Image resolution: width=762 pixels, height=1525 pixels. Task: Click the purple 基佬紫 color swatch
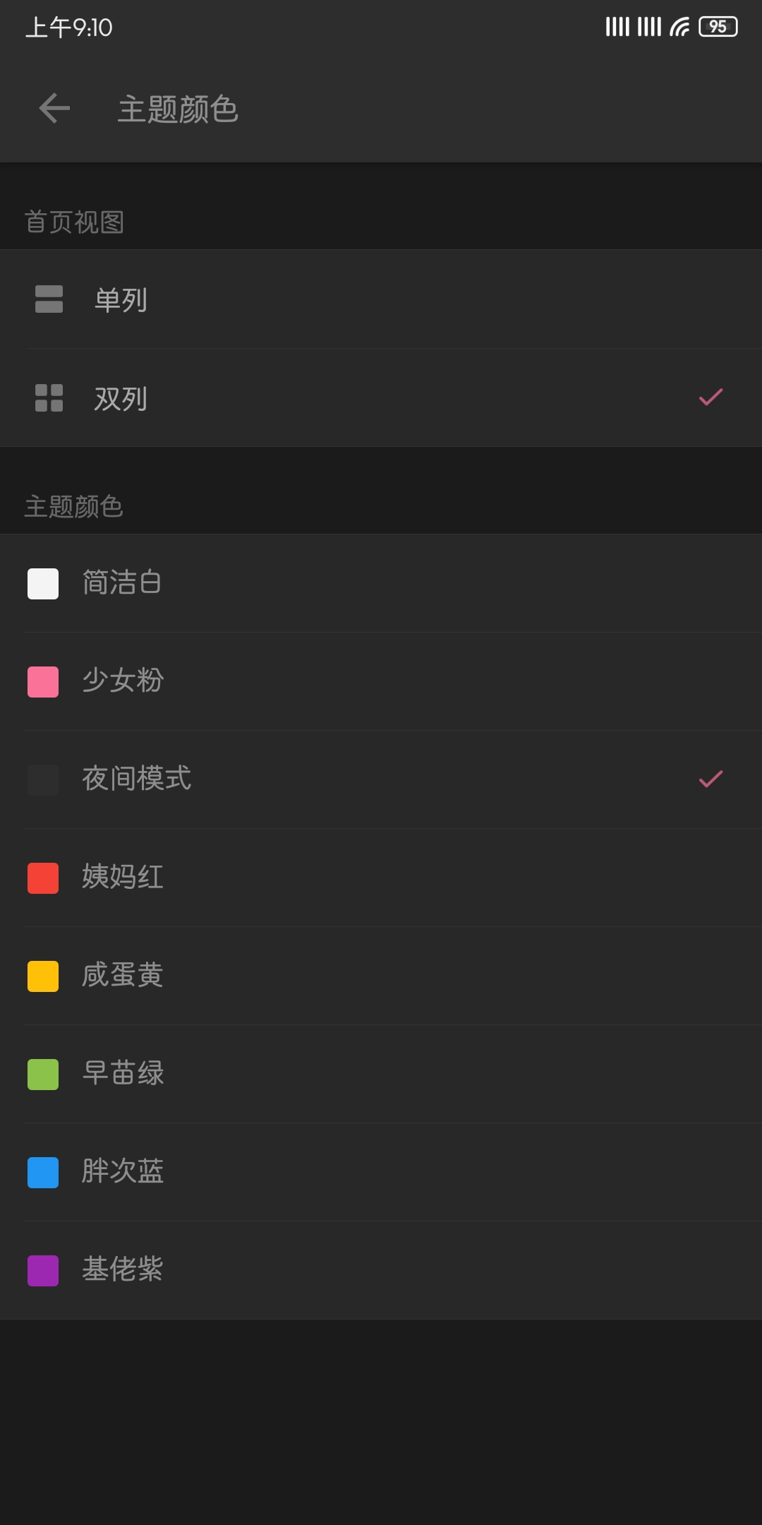(x=43, y=1271)
